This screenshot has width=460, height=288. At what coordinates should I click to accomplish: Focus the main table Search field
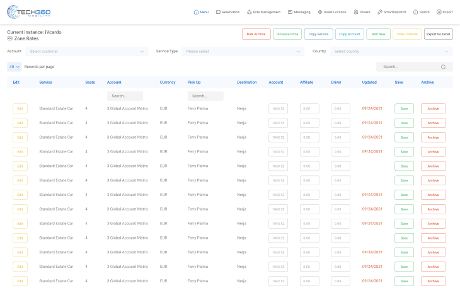click(x=414, y=67)
